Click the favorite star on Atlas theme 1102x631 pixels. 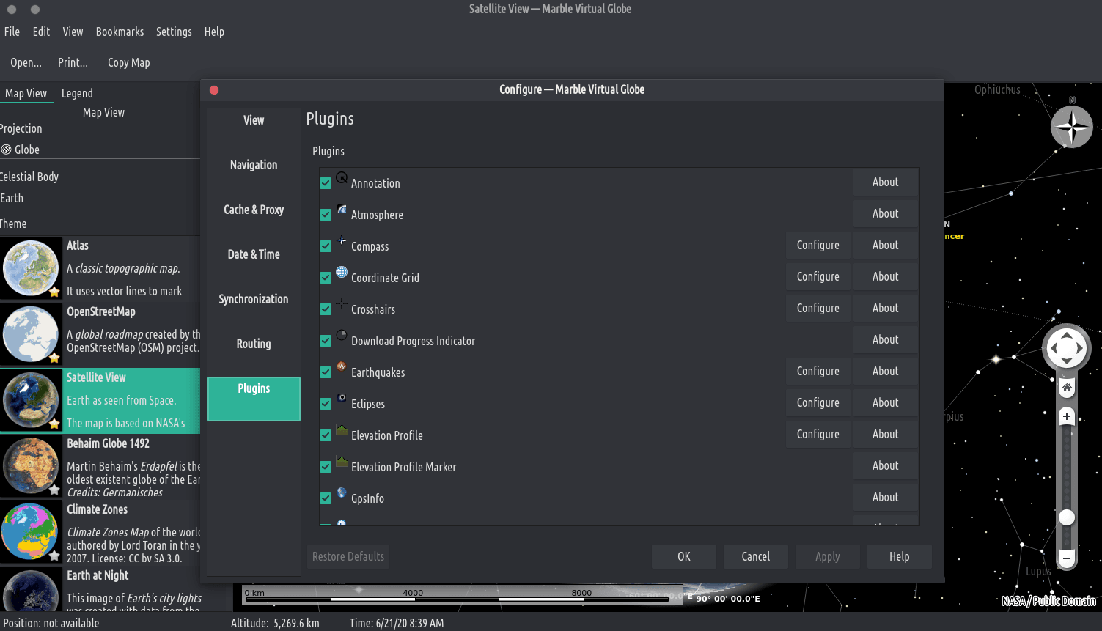click(x=54, y=292)
